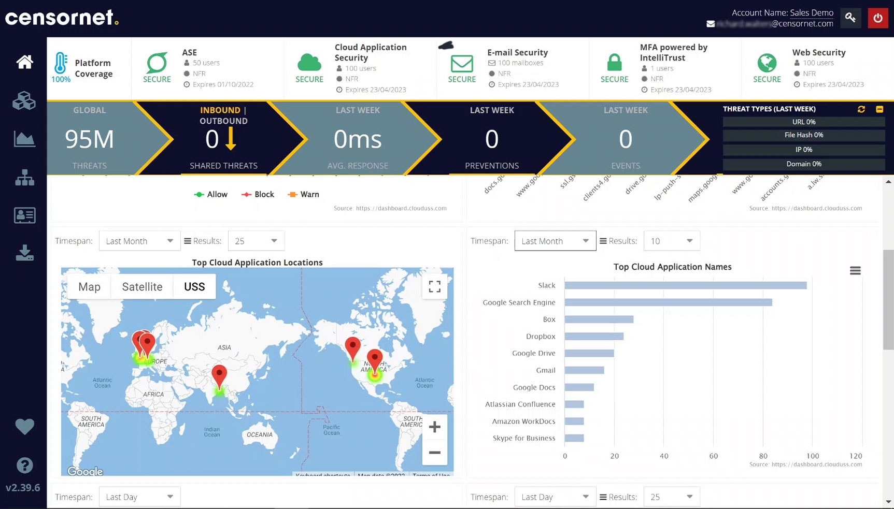Viewport: 894px width, 509px height.
Task: Zoom in on the map
Action: 434,427
